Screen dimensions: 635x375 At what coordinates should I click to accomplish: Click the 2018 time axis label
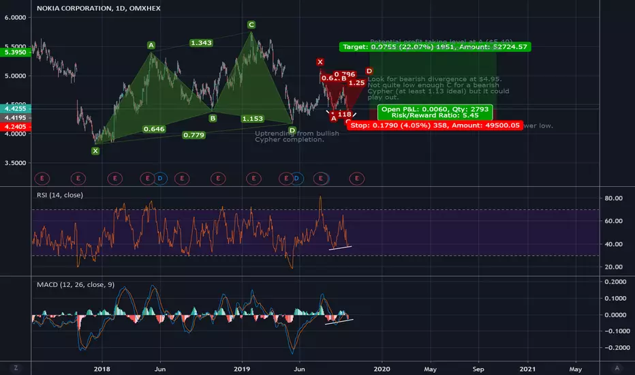pos(102,369)
